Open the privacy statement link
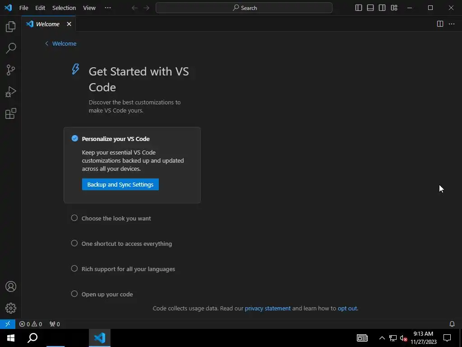Screen dimensions: 462x347 coord(268,308)
